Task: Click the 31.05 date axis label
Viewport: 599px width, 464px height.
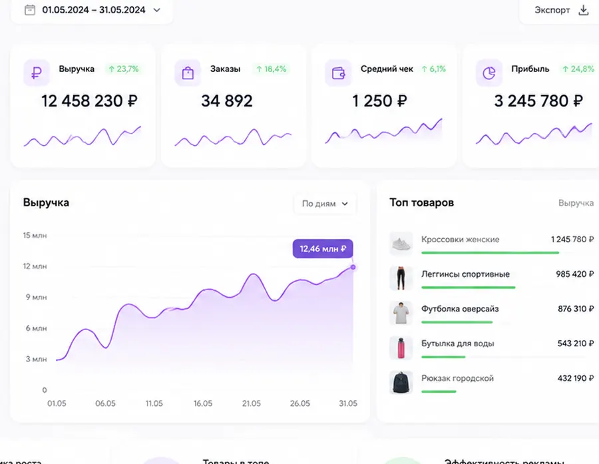Action: [x=348, y=403]
